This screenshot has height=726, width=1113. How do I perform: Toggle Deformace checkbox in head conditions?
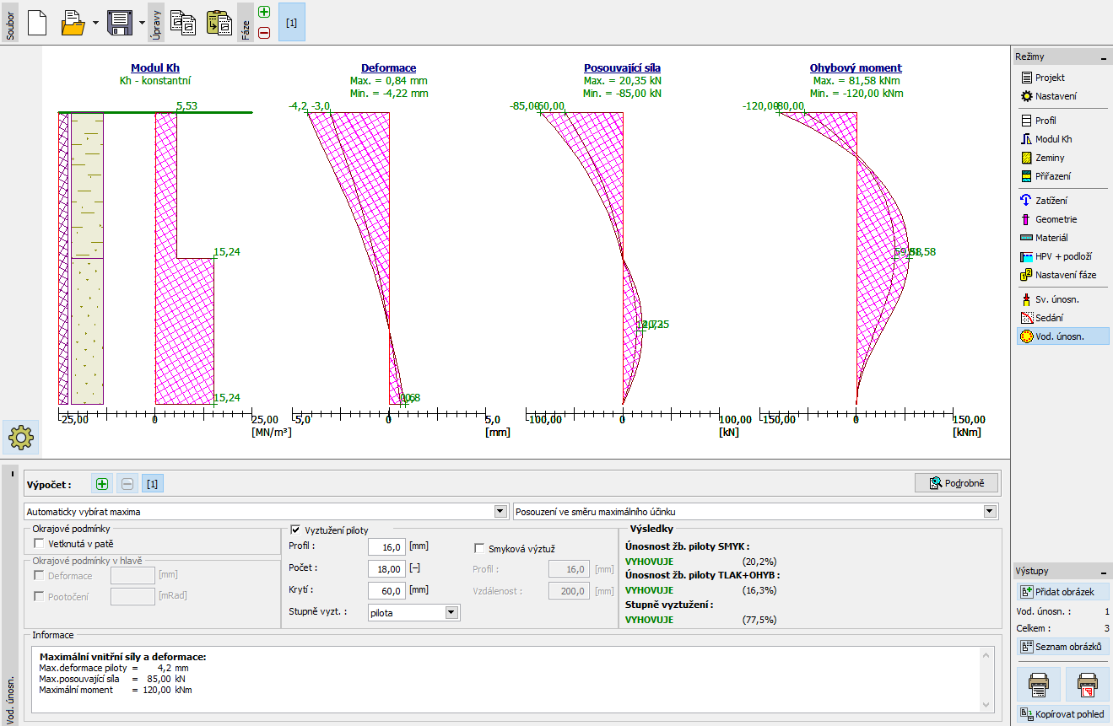pyautogui.click(x=39, y=576)
